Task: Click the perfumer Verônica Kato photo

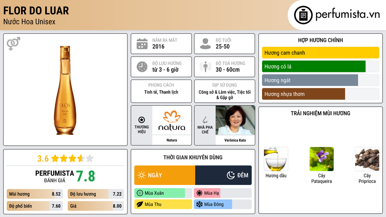Action: pyautogui.click(x=235, y=120)
